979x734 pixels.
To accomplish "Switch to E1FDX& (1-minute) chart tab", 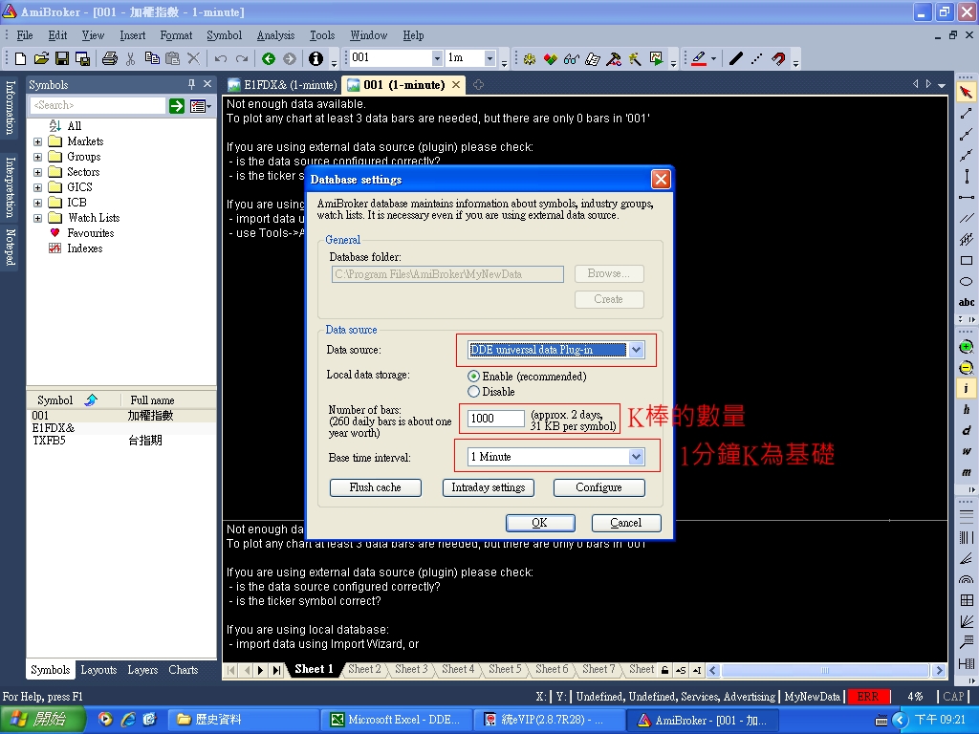I will pyautogui.click(x=282, y=85).
